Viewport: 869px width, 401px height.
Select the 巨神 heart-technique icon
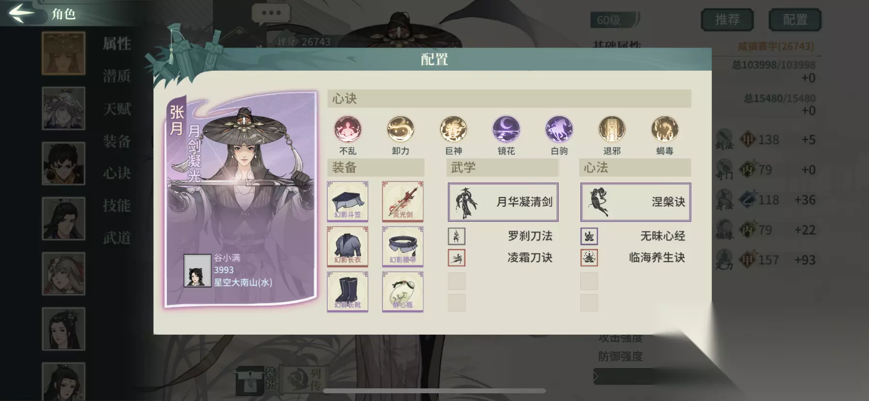tap(453, 129)
